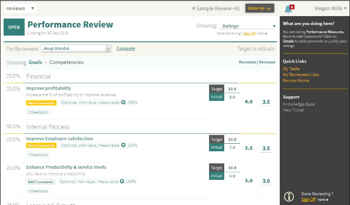Expand the Showing Ratings dropdown
This screenshot has height=205, width=350.
point(248,26)
